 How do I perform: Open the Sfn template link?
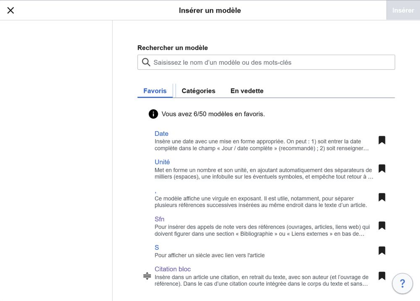point(159,219)
